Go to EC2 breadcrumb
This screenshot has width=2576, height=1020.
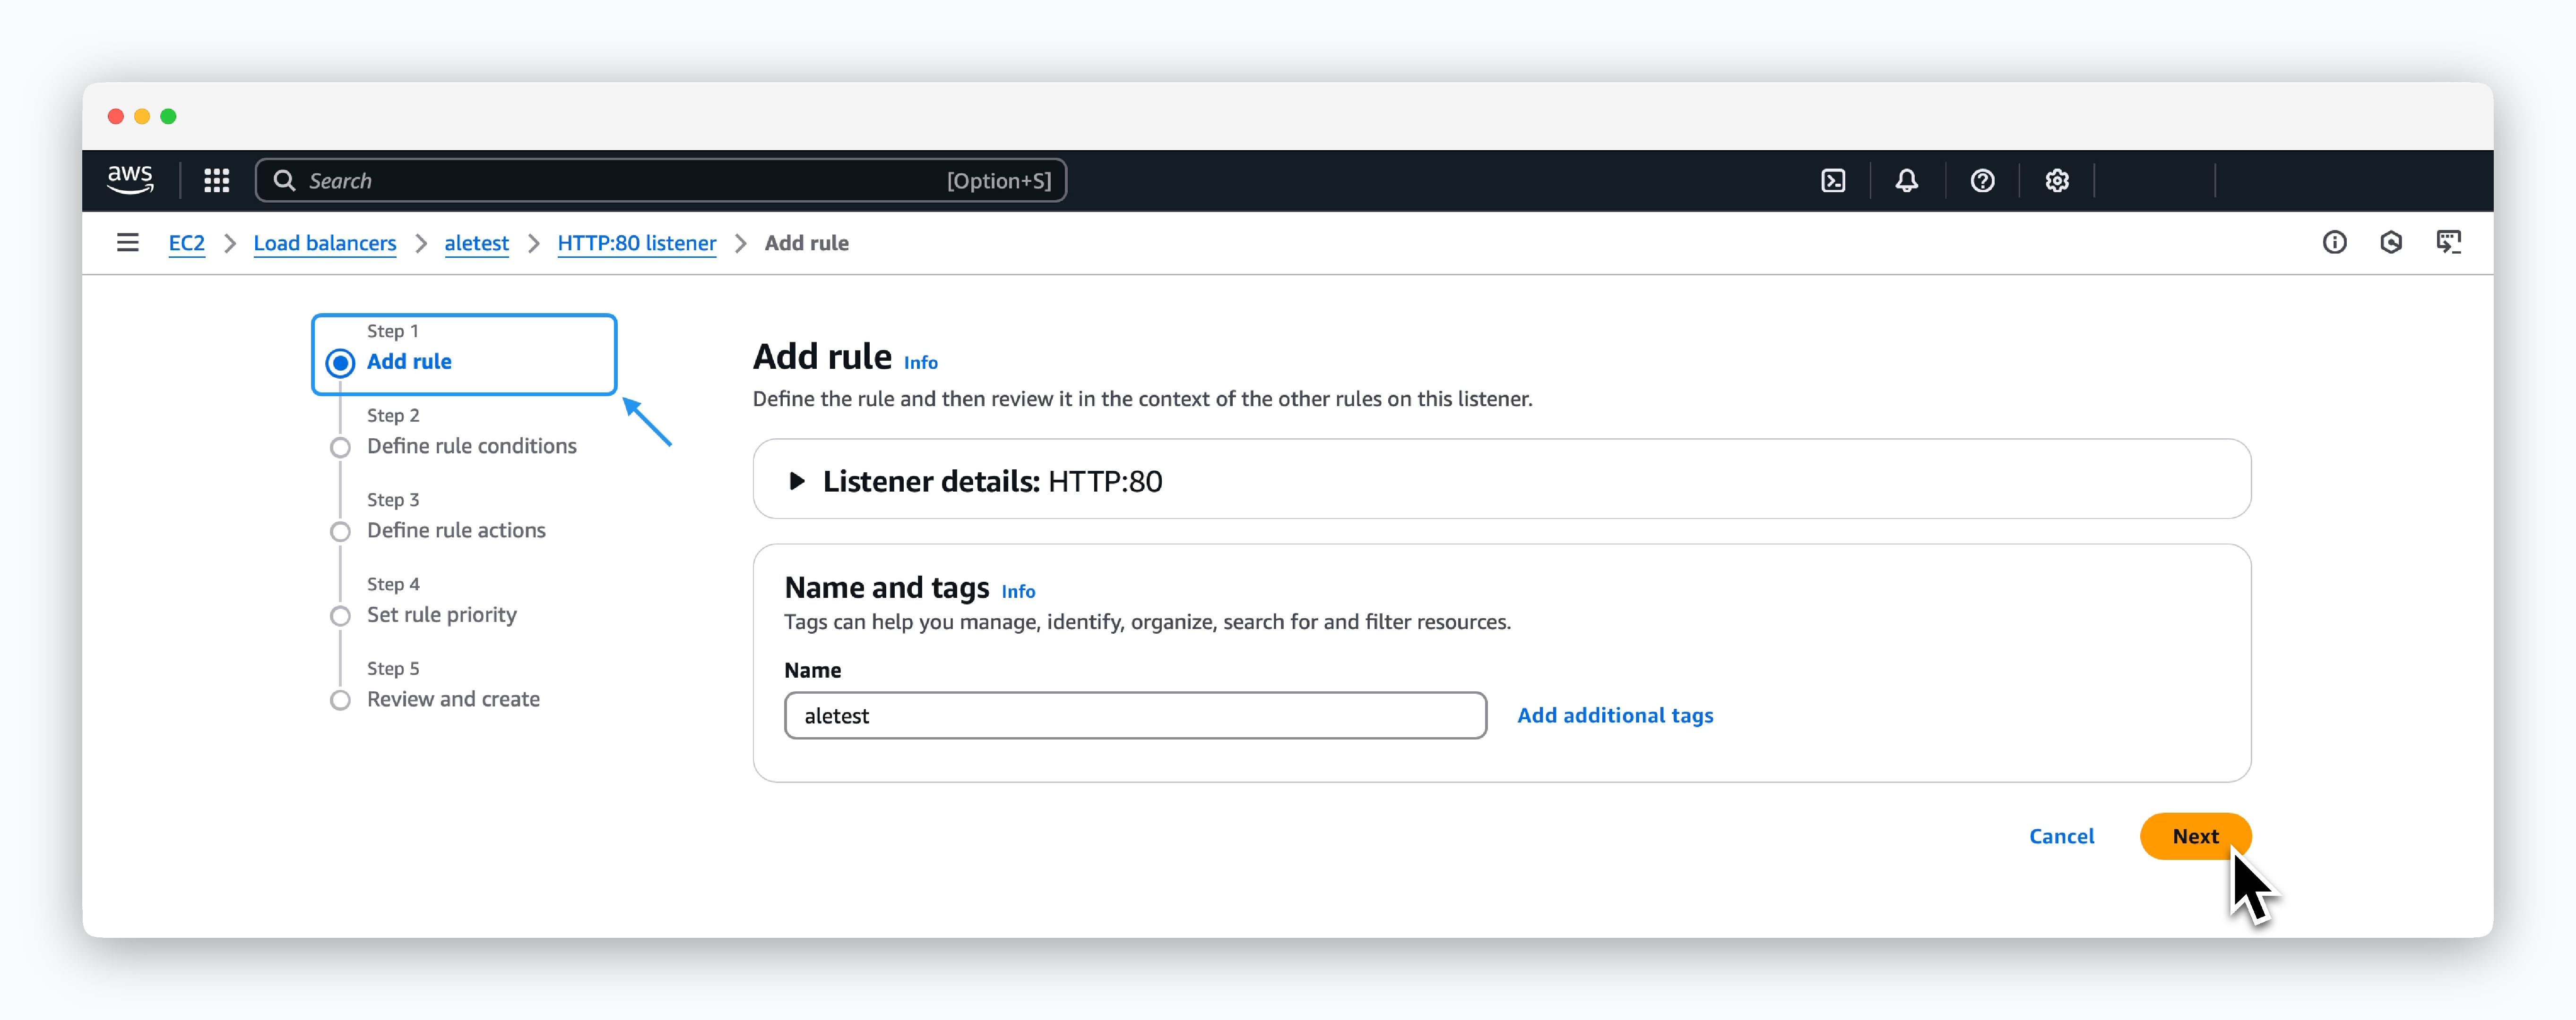(186, 243)
